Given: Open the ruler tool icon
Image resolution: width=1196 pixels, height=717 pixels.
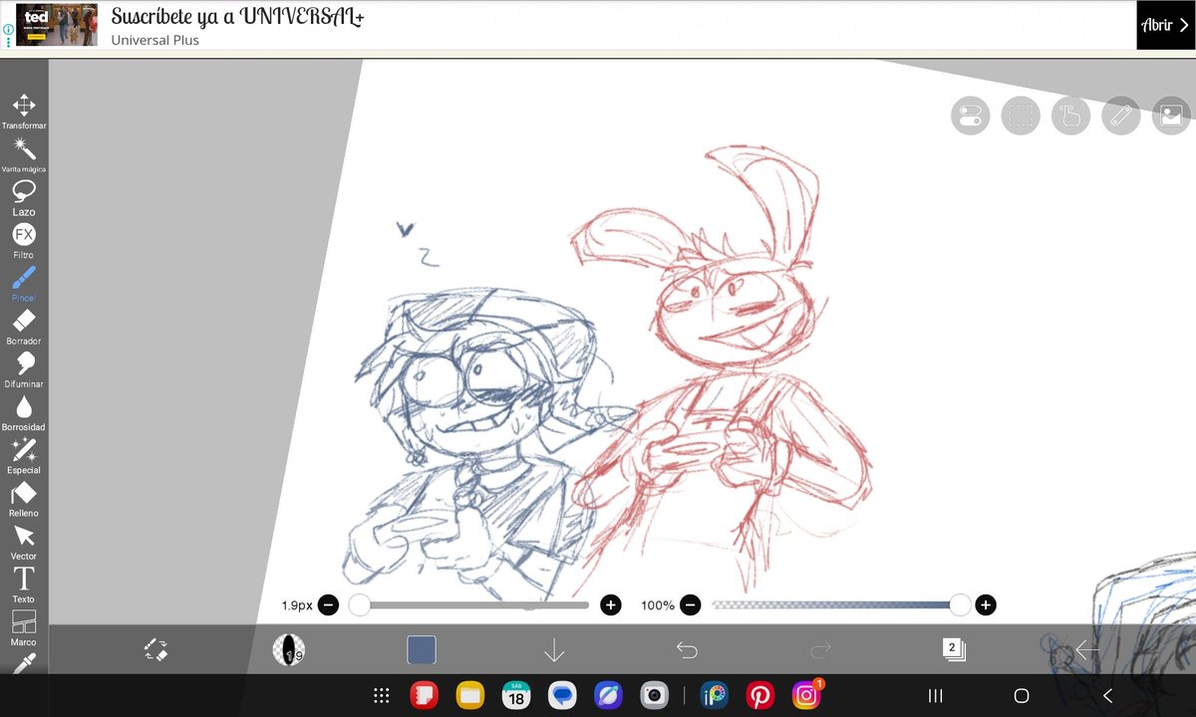Looking at the screenshot, I should (x=1121, y=116).
